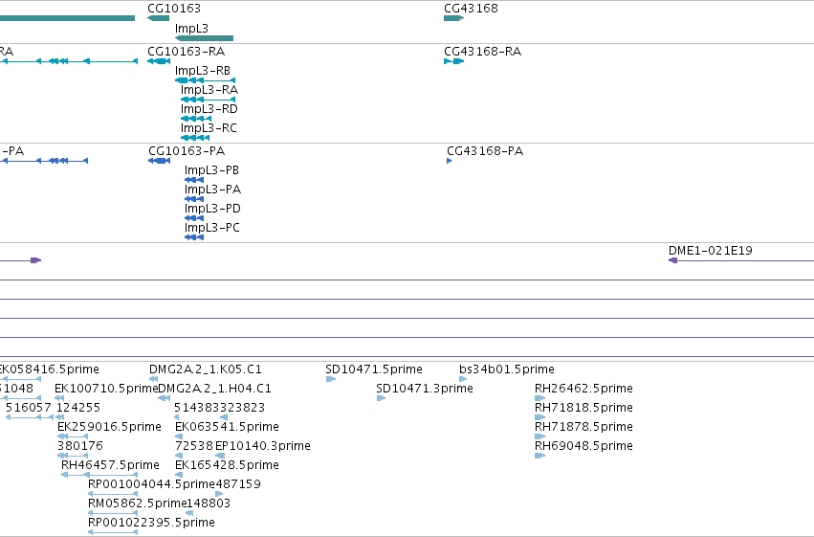Screen dimensions: 814x537
Task: Click the ImpL3-PB protein label
Action: click(x=211, y=170)
